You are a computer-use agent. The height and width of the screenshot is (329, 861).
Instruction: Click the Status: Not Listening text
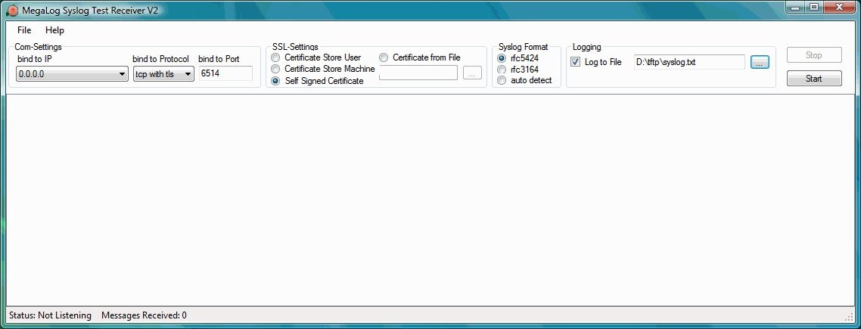tap(50, 315)
